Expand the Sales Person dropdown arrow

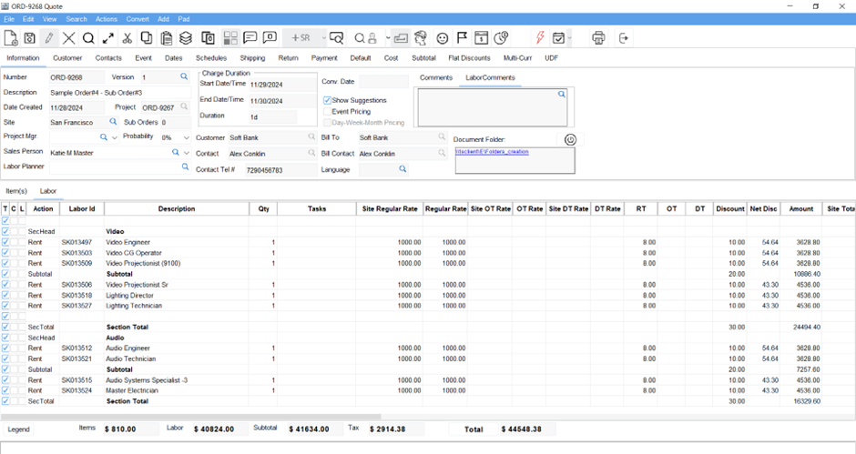[x=185, y=153]
